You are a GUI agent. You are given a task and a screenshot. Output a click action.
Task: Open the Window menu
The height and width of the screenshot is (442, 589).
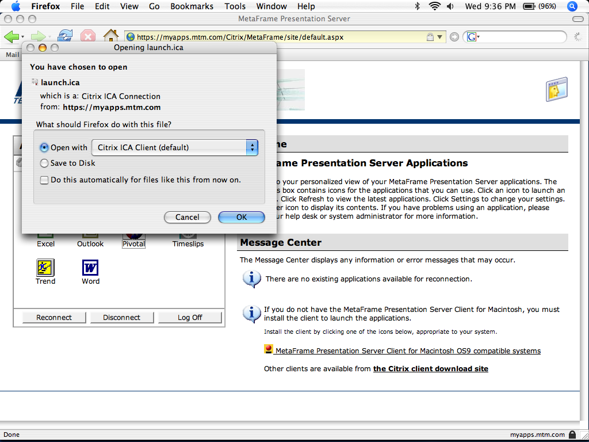271,6
